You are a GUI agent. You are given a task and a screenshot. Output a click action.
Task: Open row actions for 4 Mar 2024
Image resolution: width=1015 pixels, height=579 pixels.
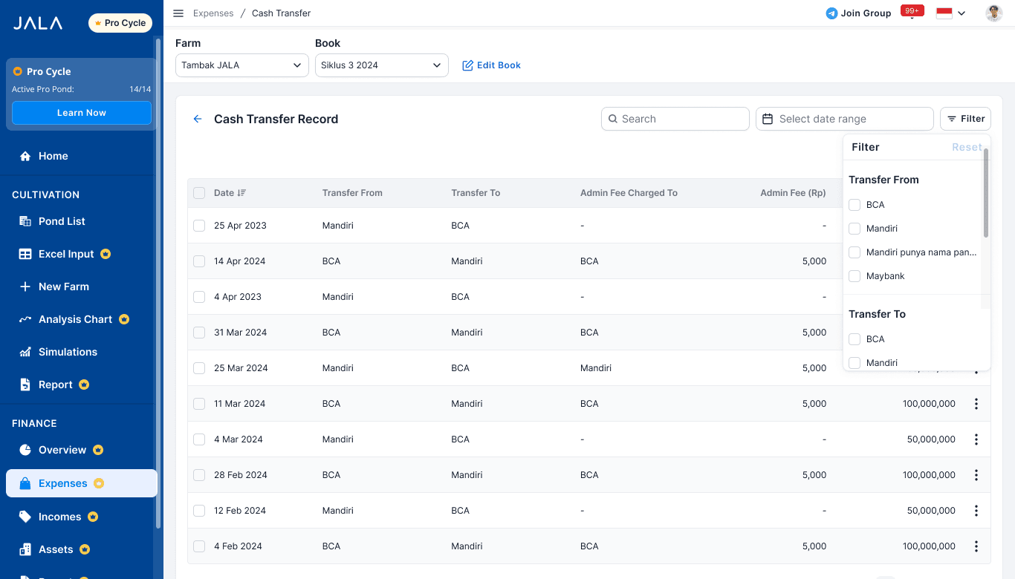coord(976,439)
